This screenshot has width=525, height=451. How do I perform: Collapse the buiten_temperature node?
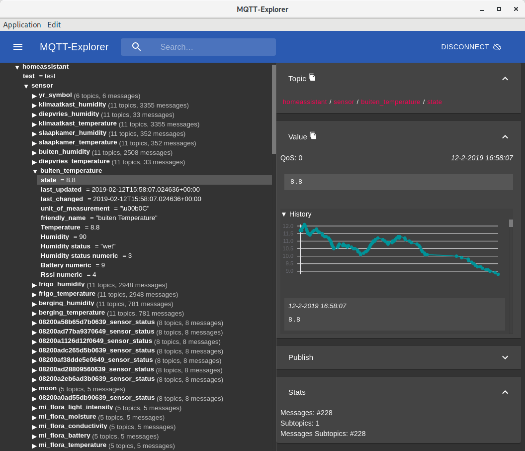[35, 171]
